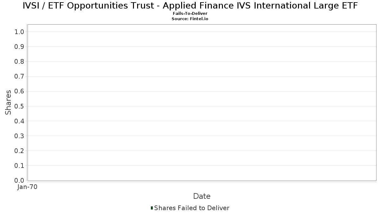Click the 'Date' x-axis title
380x213 pixels.
point(202,196)
